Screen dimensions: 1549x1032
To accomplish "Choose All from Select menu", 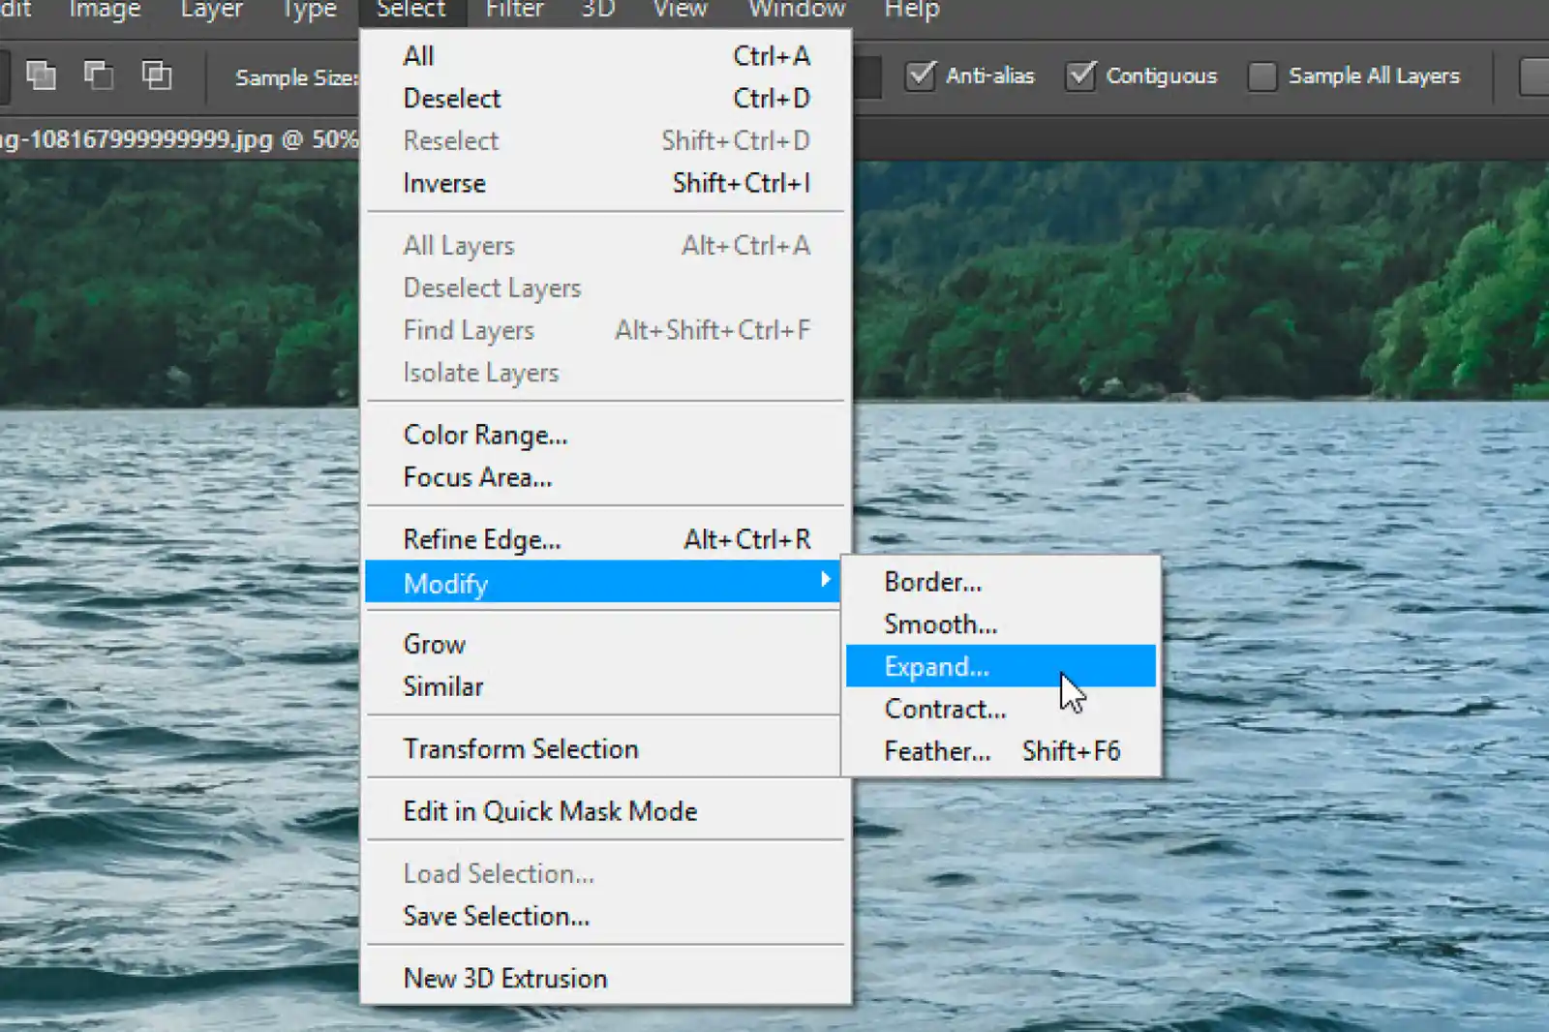I will click(606, 56).
